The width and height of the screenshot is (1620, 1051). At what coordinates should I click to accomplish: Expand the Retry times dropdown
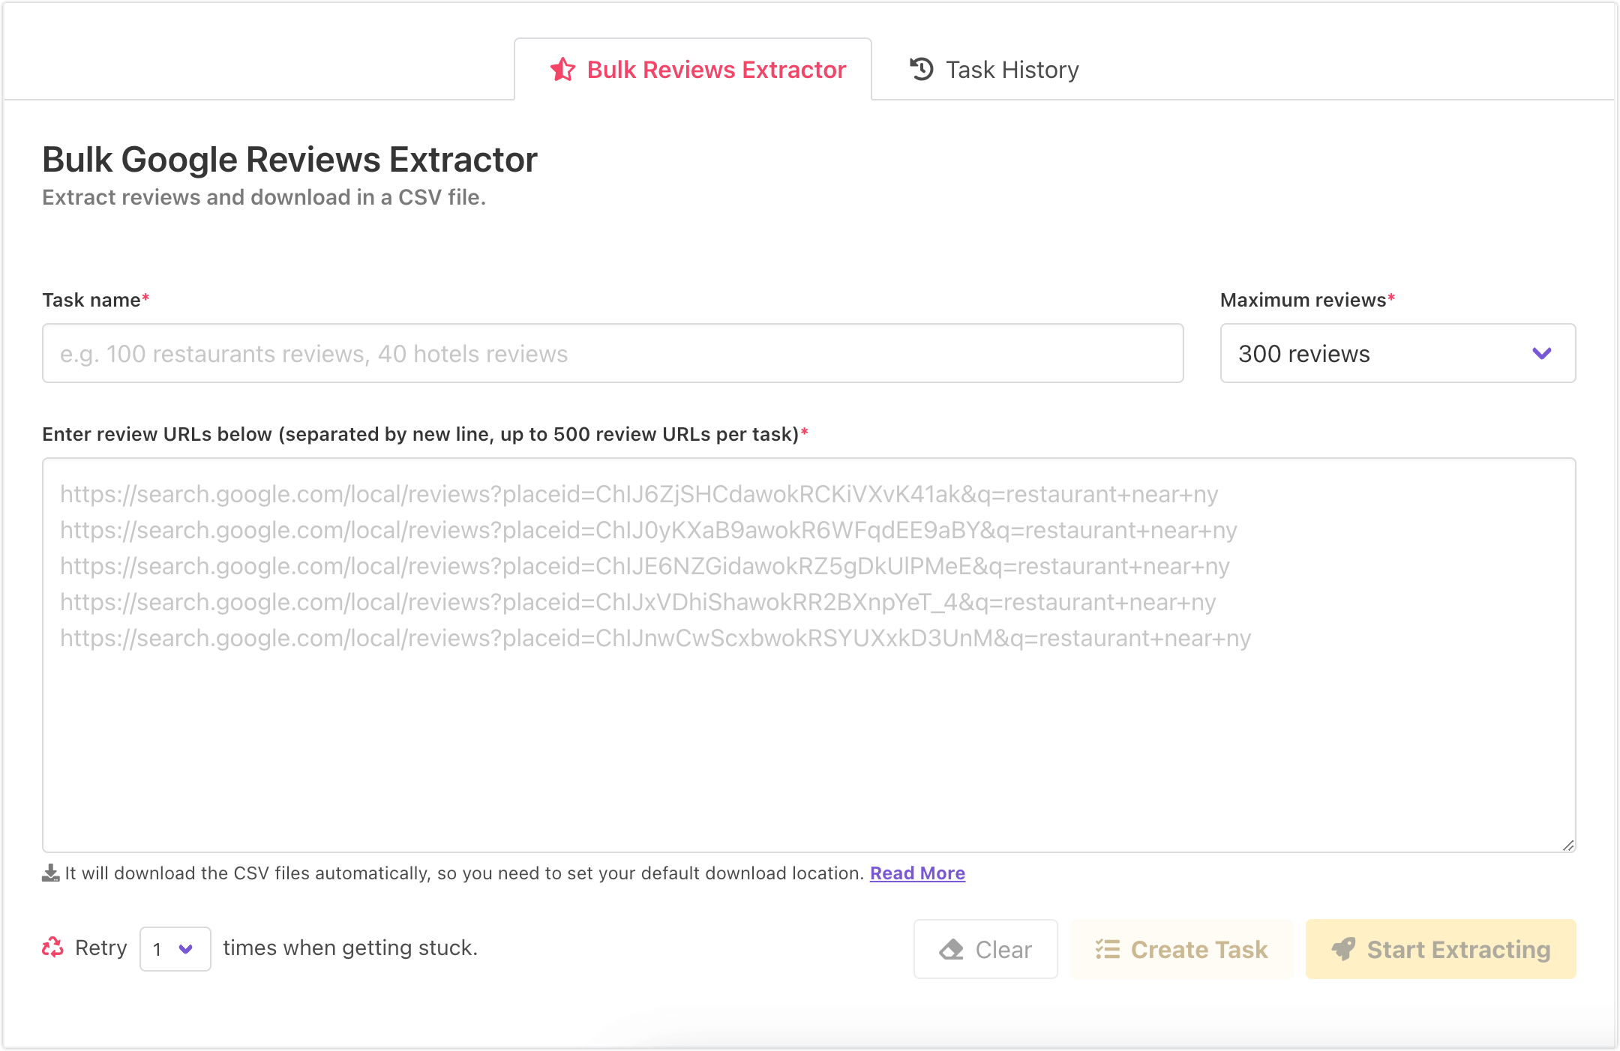175,949
